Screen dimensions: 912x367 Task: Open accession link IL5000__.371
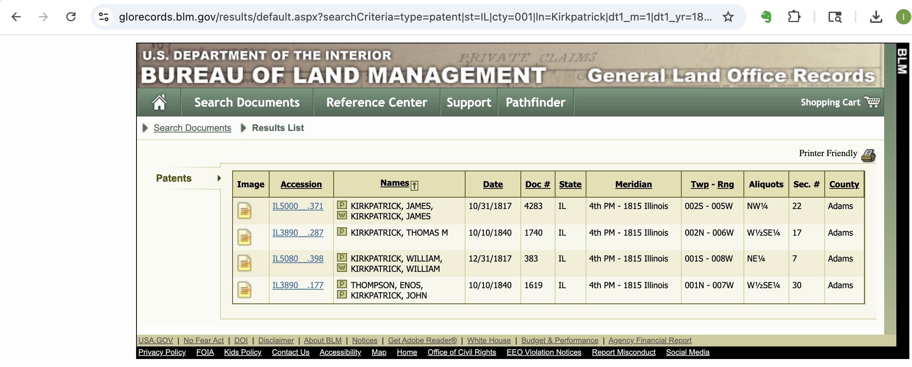click(x=297, y=206)
